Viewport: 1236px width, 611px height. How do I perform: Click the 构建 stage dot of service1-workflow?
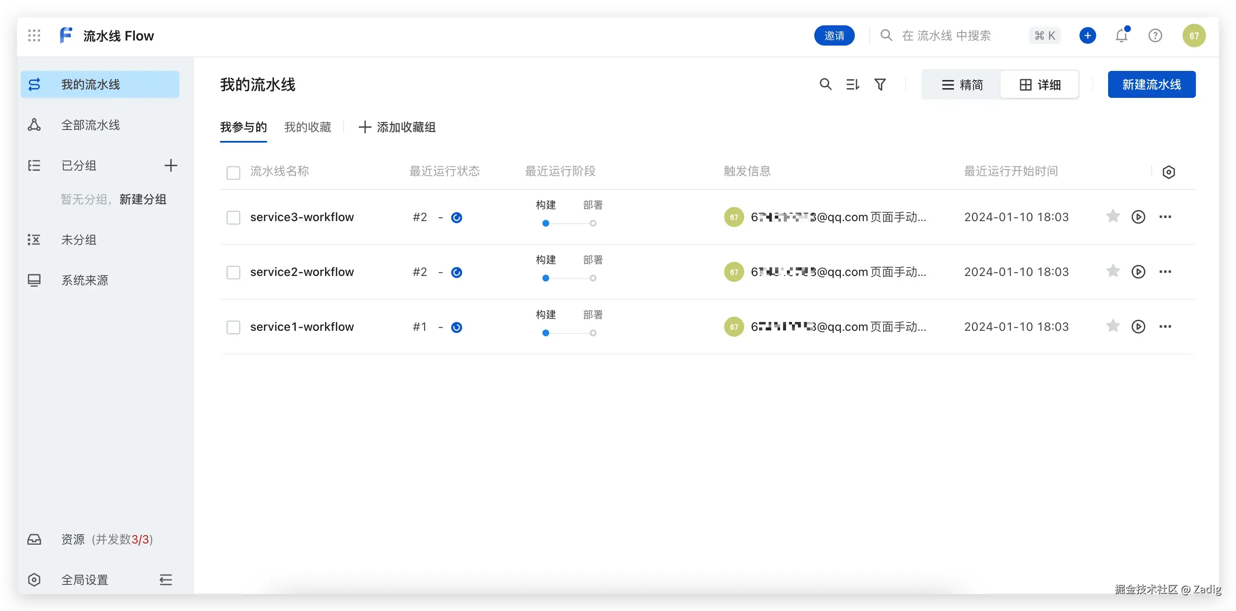click(545, 333)
